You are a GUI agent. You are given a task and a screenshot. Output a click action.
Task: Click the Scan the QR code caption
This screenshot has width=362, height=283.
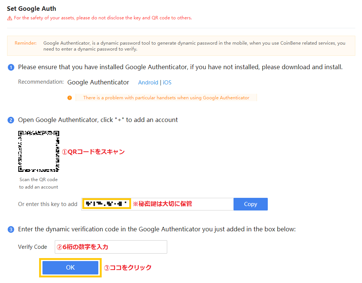point(39,183)
